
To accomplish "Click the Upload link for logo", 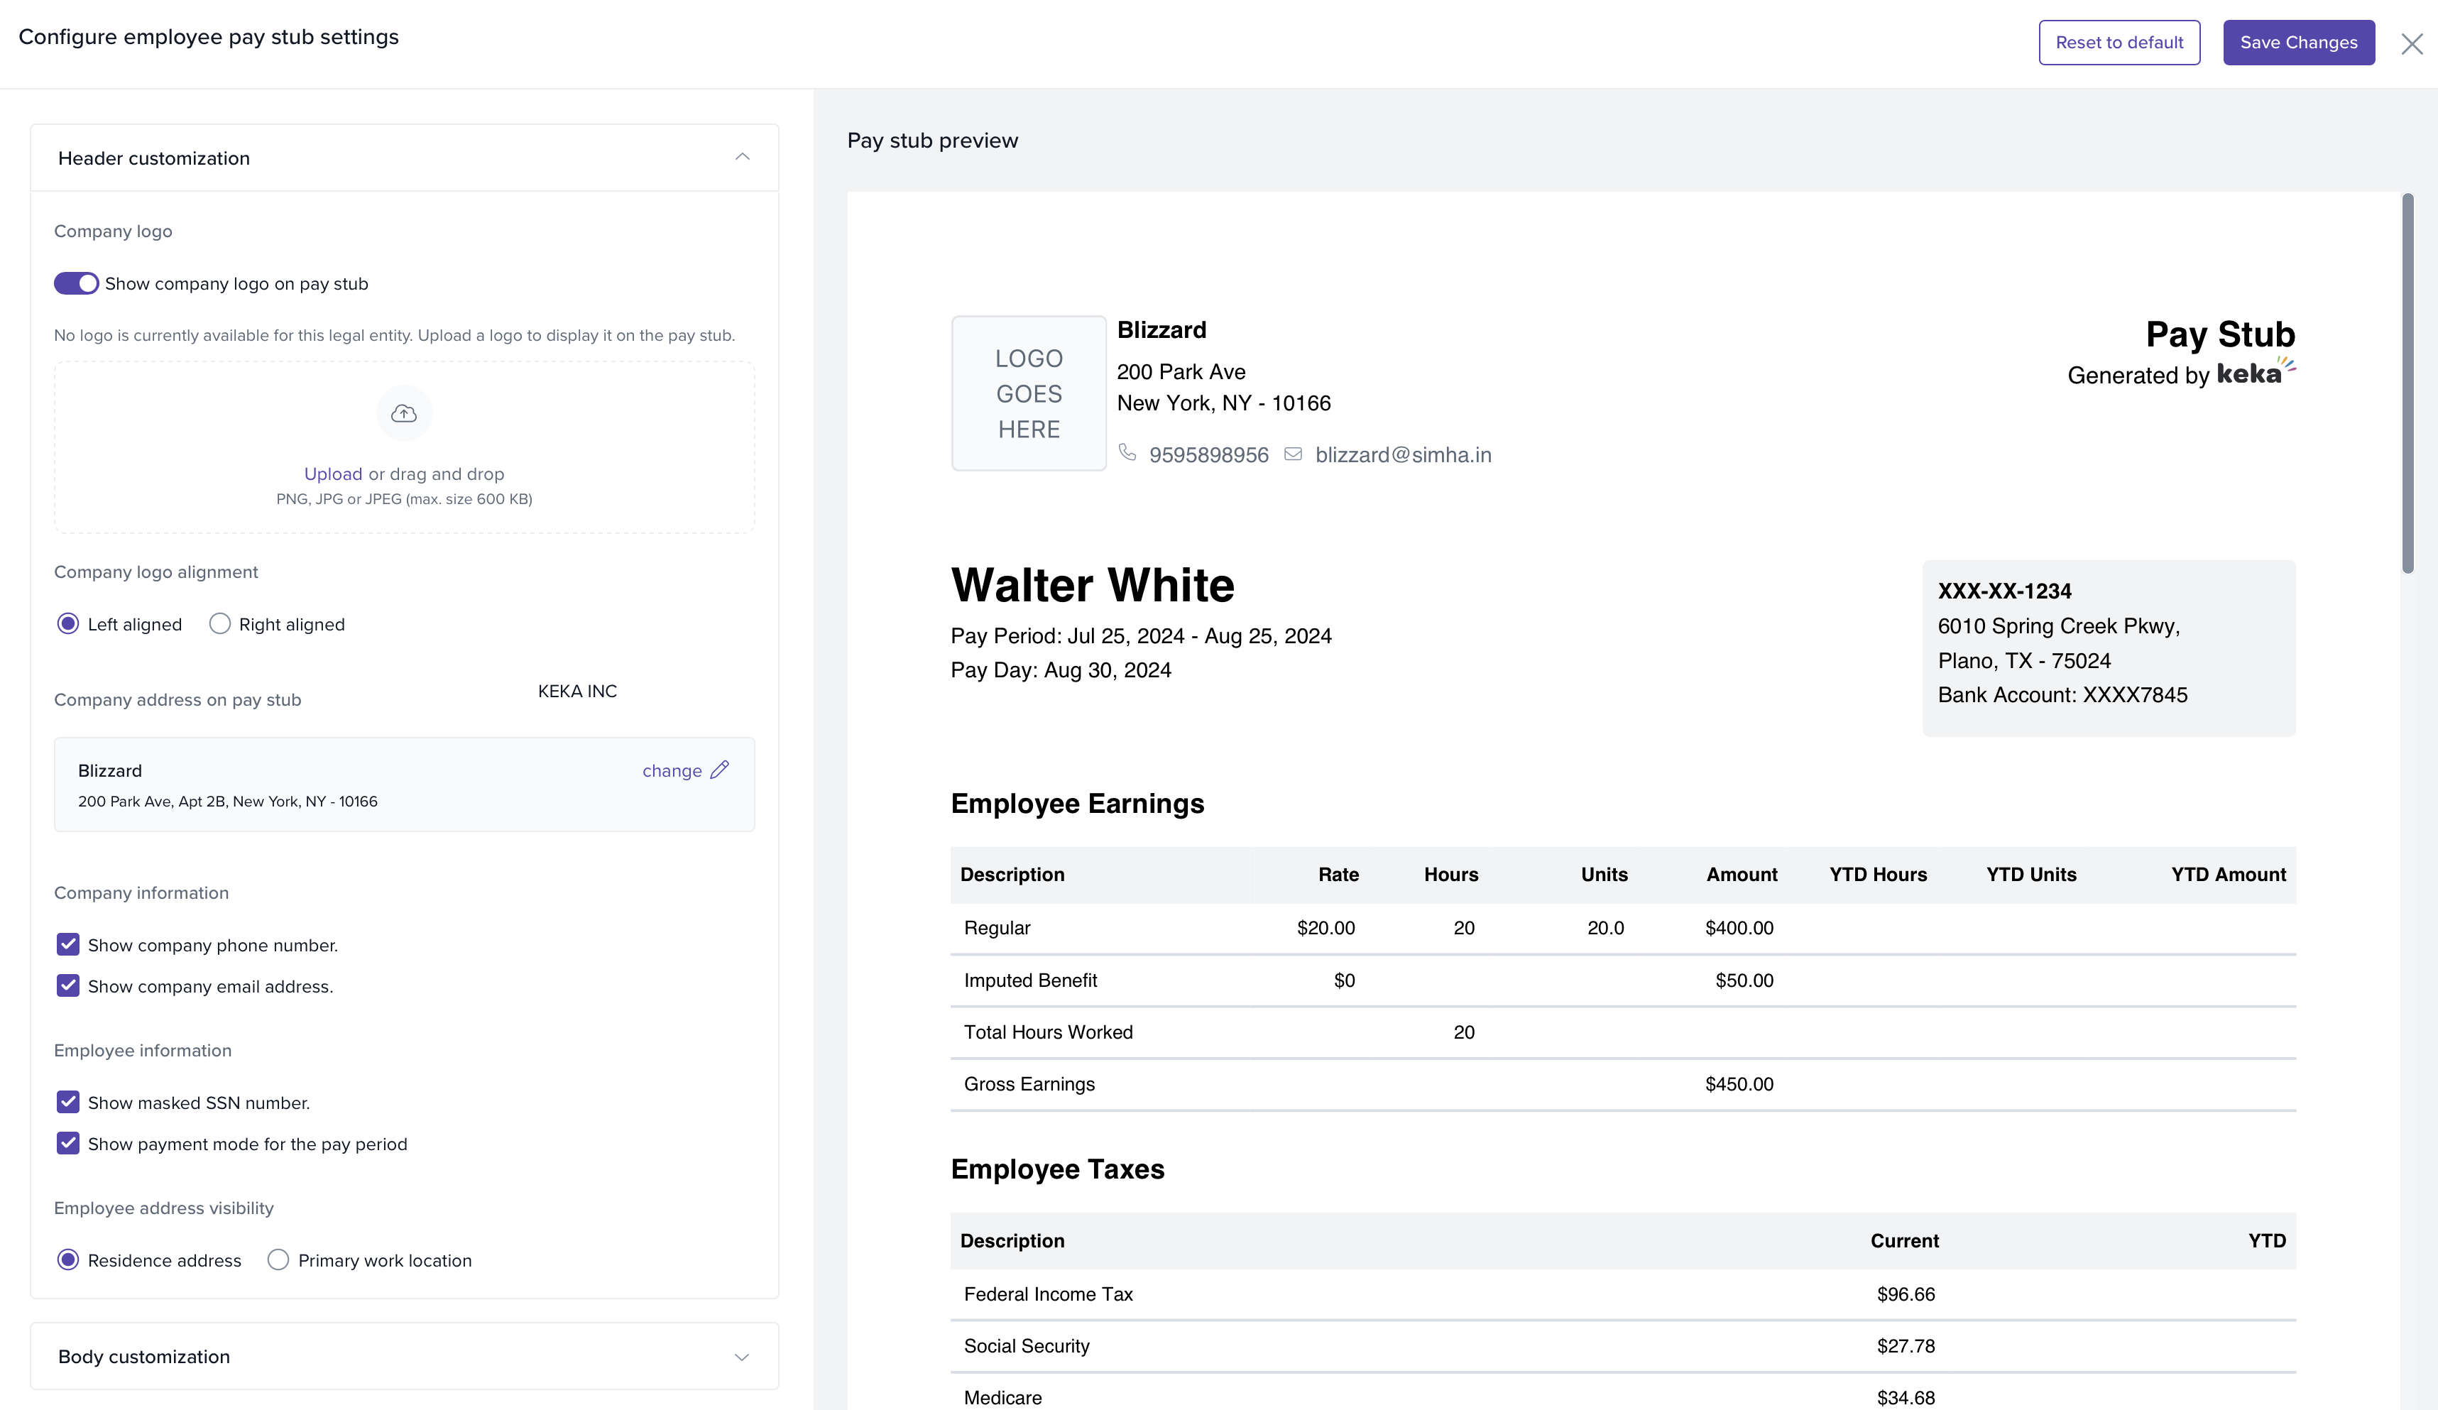I will tap(333, 474).
